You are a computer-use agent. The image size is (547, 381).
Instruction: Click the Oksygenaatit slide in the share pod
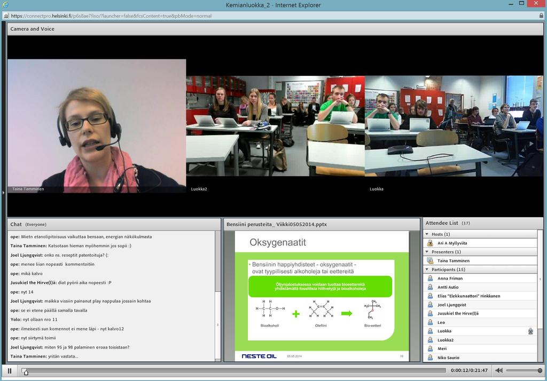tap(322, 296)
